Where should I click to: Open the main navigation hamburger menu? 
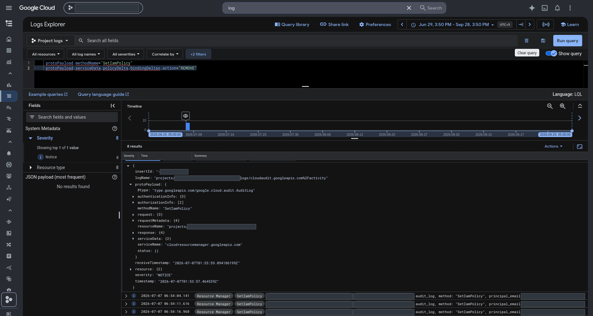coord(9,8)
